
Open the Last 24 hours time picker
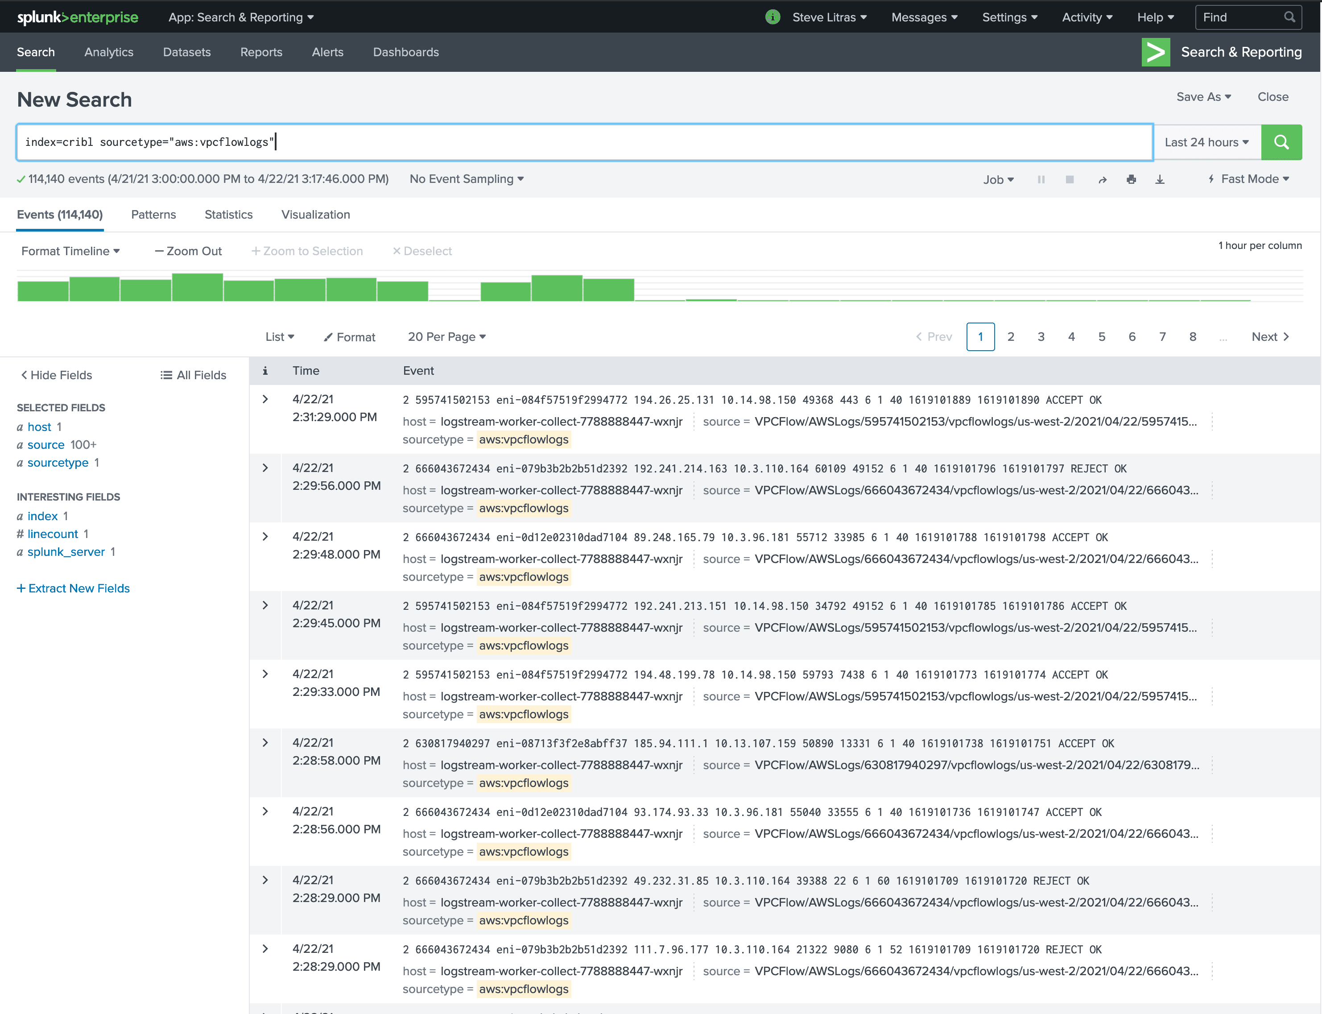coord(1206,142)
